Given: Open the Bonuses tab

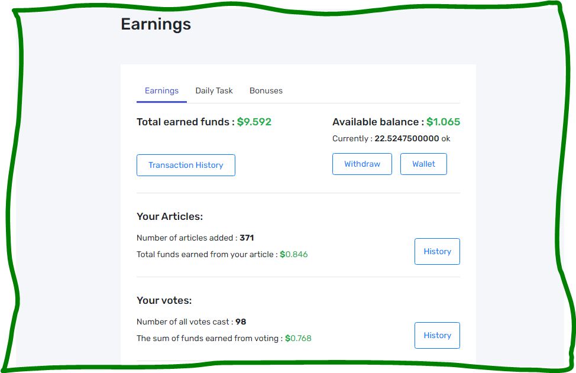Looking at the screenshot, I should click(266, 90).
